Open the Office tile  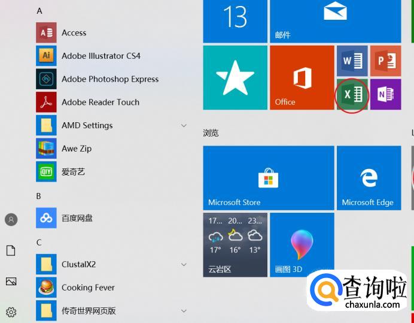coord(302,77)
